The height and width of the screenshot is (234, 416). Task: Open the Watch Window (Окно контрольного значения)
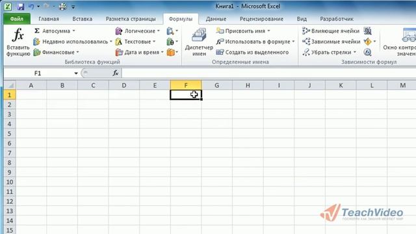click(400, 42)
